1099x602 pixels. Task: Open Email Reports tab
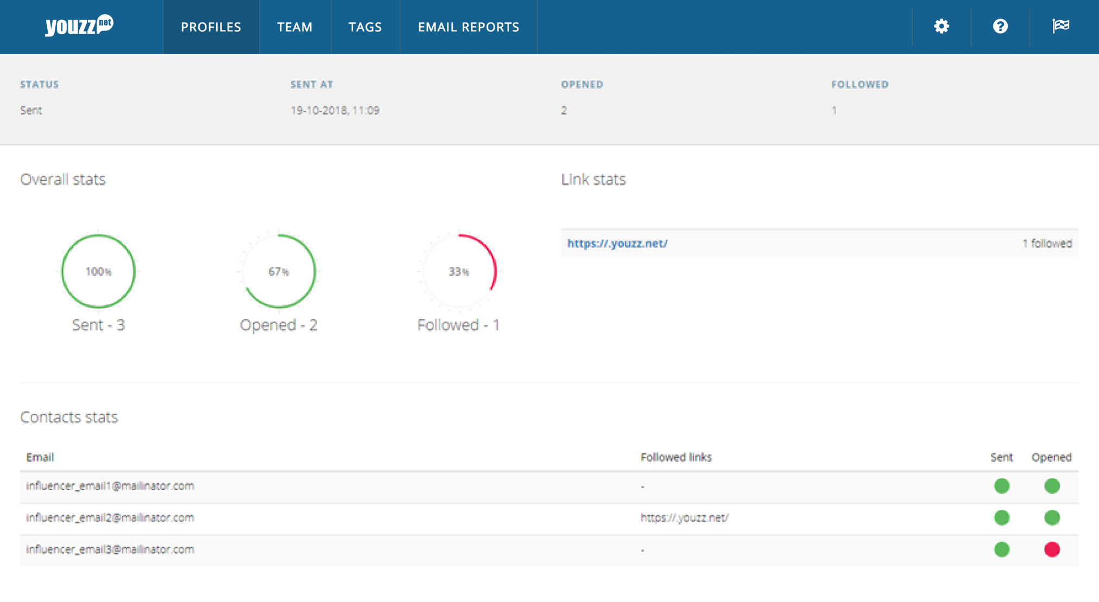click(468, 27)
